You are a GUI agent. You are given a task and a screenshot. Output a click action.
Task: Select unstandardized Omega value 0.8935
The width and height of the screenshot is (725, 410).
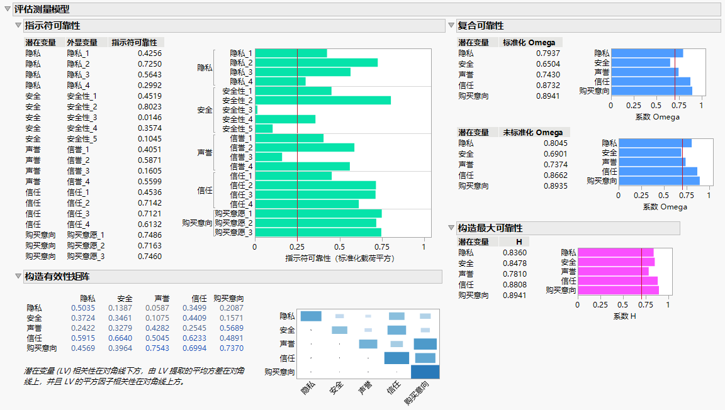click(x=555, y=186)
